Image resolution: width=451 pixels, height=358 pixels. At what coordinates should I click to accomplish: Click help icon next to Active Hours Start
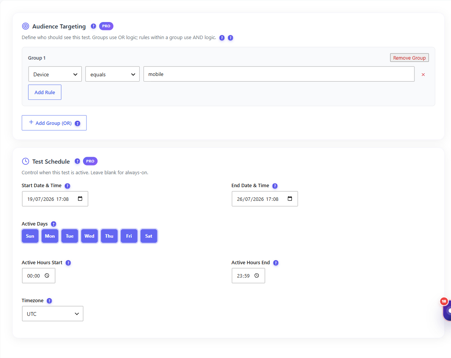(68, 263)
